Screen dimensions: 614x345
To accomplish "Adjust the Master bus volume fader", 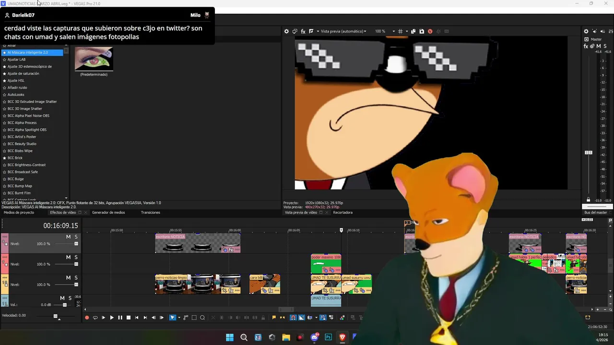I will [589, 152].
